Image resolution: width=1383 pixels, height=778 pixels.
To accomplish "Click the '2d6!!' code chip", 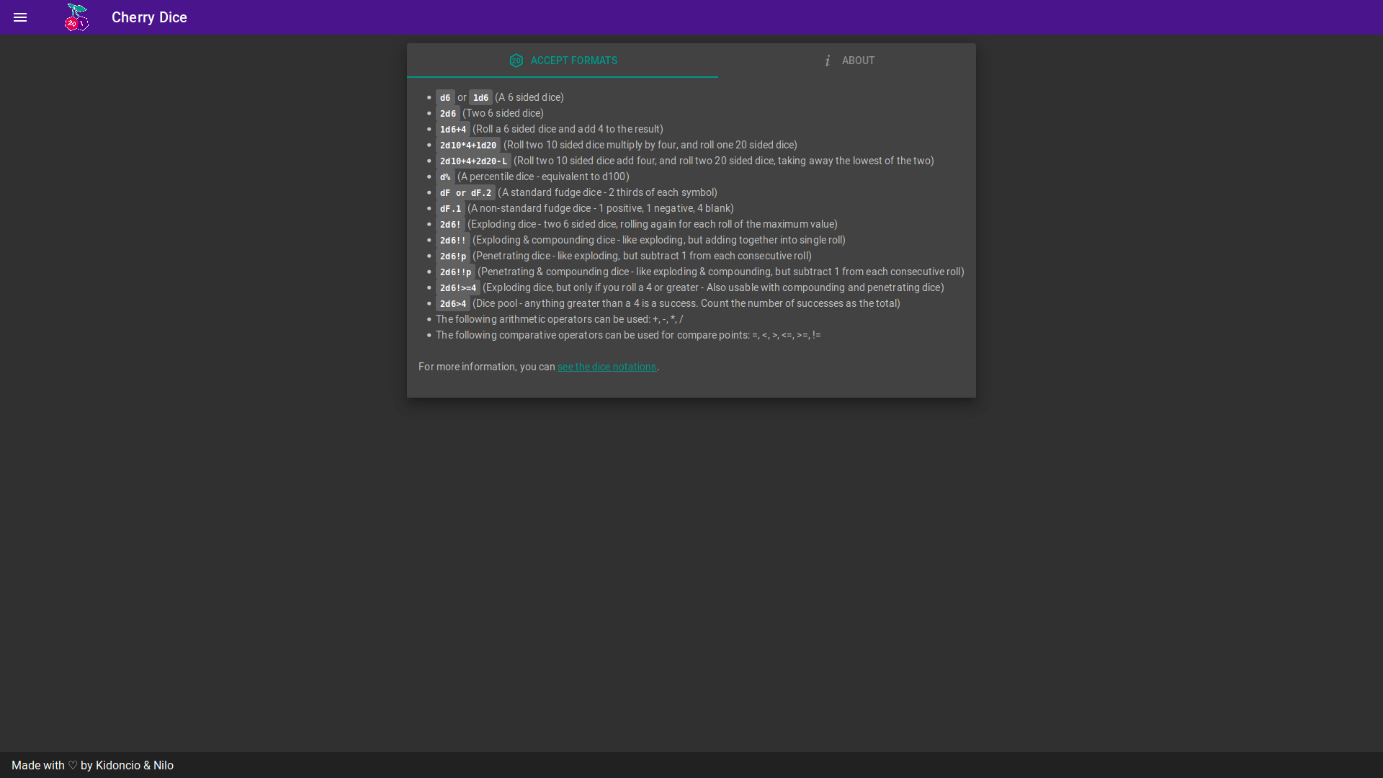I will click(453, 240).
